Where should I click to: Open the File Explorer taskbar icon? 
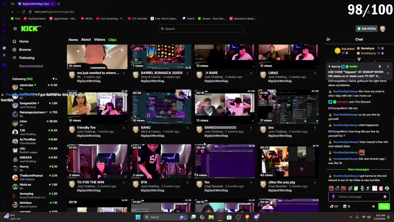[211, 217]
